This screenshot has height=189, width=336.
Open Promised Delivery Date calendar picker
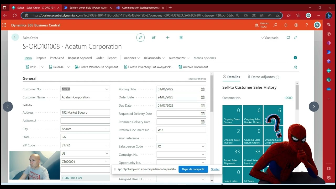(203, 122)
